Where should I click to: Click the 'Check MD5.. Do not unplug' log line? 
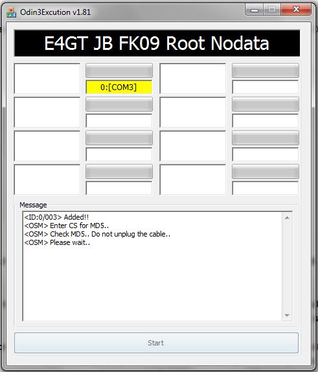(x=97, y=234)
